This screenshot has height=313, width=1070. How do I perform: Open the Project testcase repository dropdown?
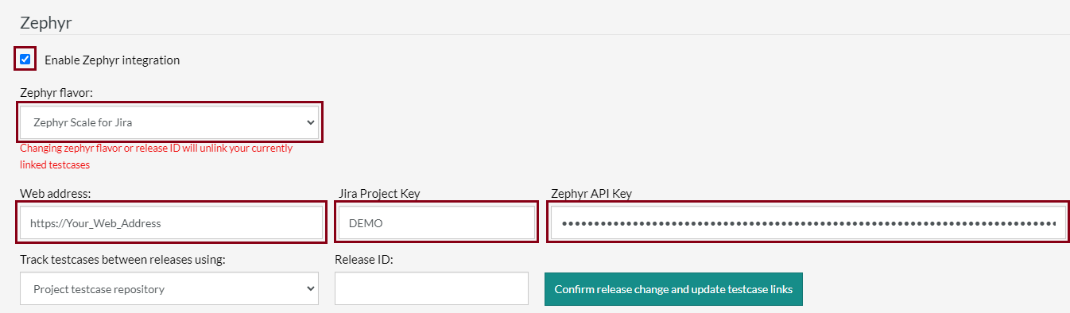[x=169, y=289]
